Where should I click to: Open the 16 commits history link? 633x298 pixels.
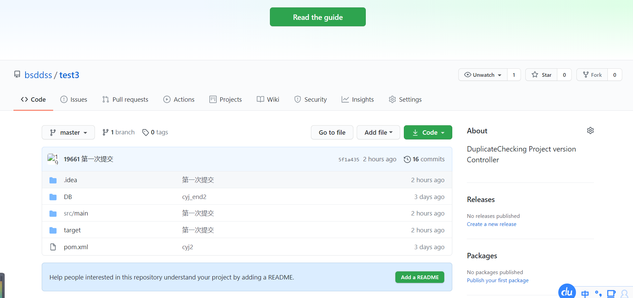(x=424, y=159)
